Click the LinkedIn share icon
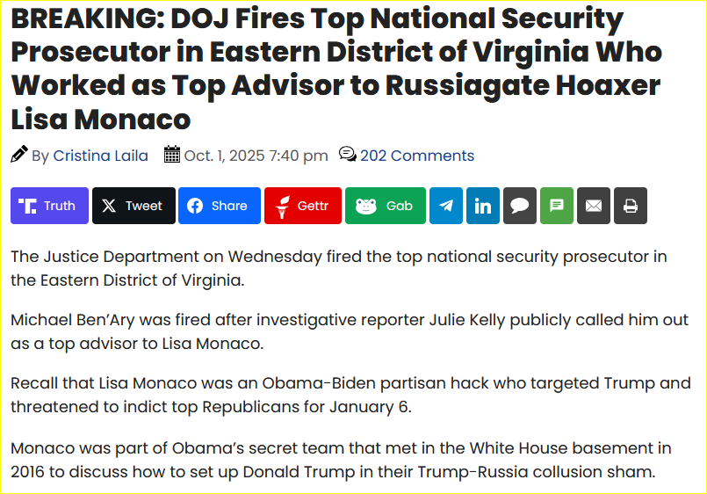The image size is (707, 494). pyautogui.click(x=483, y=206)
